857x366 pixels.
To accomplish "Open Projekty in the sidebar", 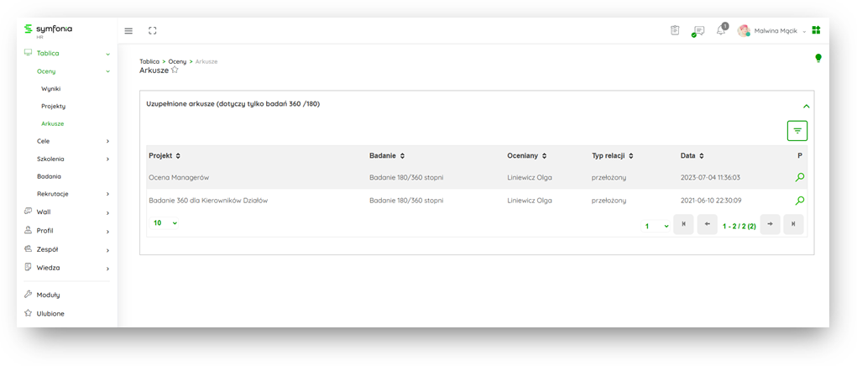I will 54,106.
